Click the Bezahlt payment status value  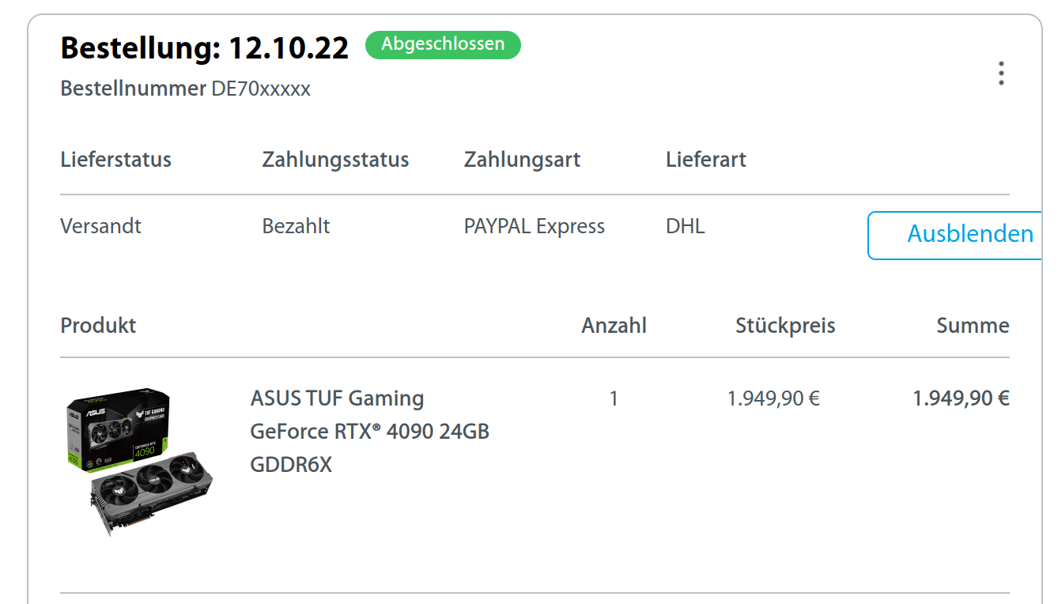(x=296, y=227)
